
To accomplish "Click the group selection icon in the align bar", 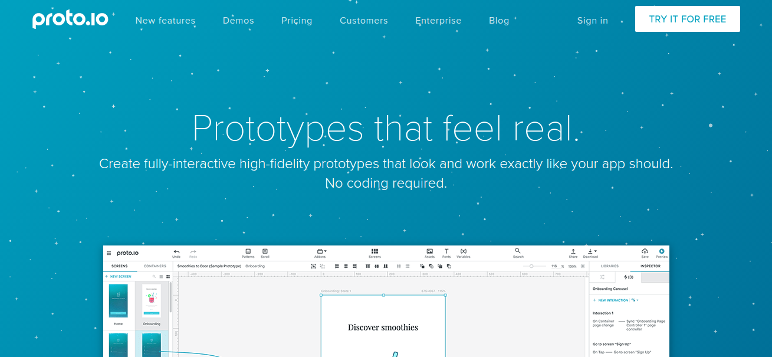I will 313,266.
